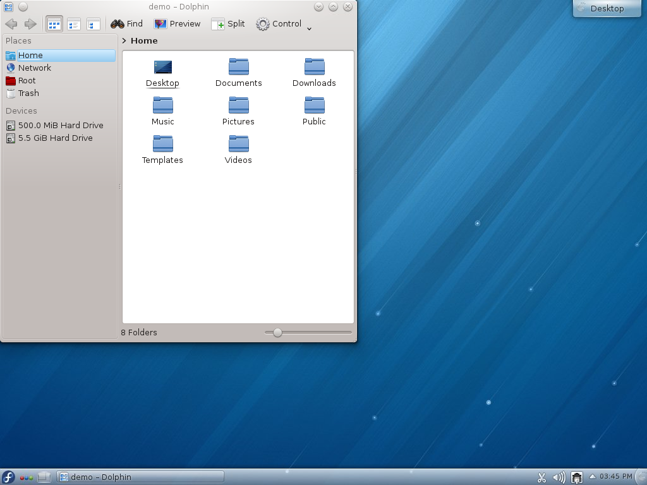
Task: Open the activities colored dots icon
Action: [x=27, y=478]
